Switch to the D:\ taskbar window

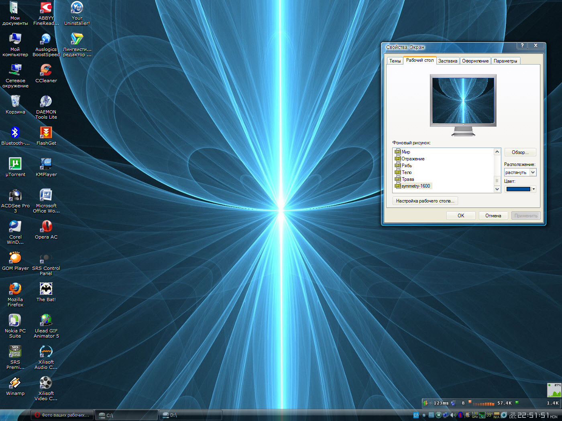pyautogui.click(x=191, y=415)
